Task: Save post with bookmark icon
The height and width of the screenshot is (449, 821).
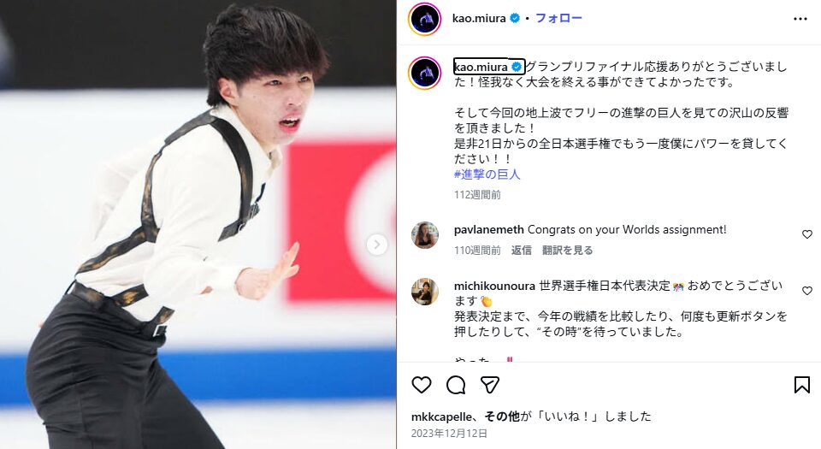Action: click(801, 385)
